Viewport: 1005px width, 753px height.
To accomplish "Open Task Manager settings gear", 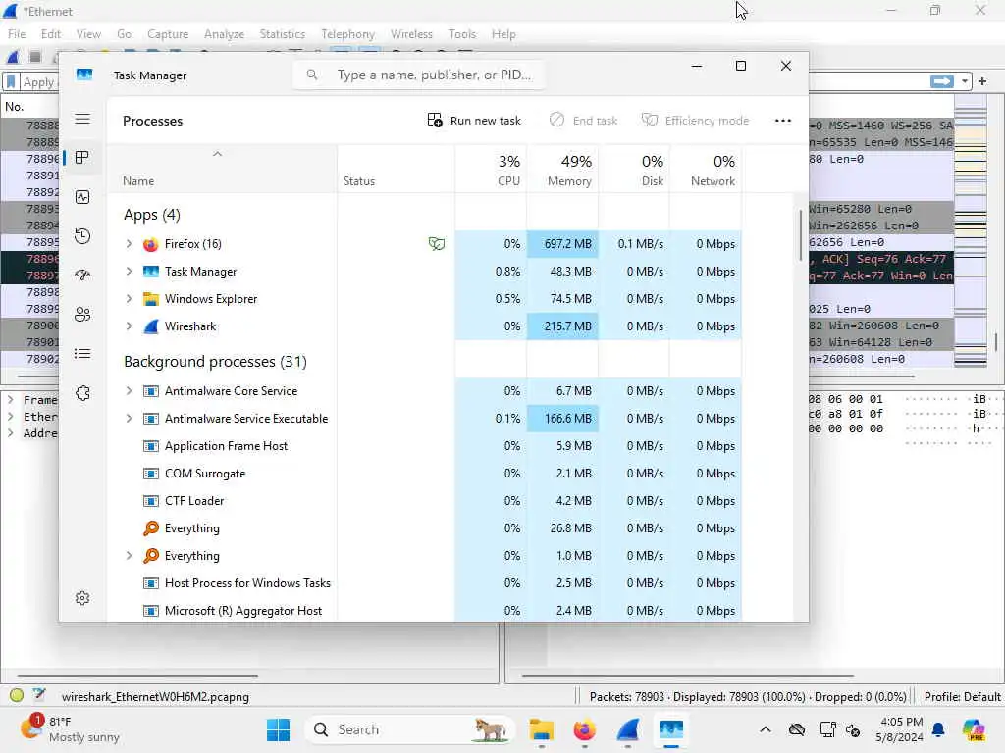I will (82, 598).
